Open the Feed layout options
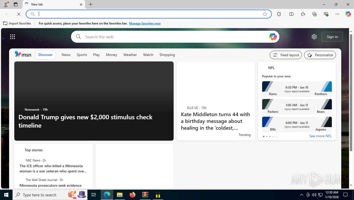The image size is (354, 200). 286,55
